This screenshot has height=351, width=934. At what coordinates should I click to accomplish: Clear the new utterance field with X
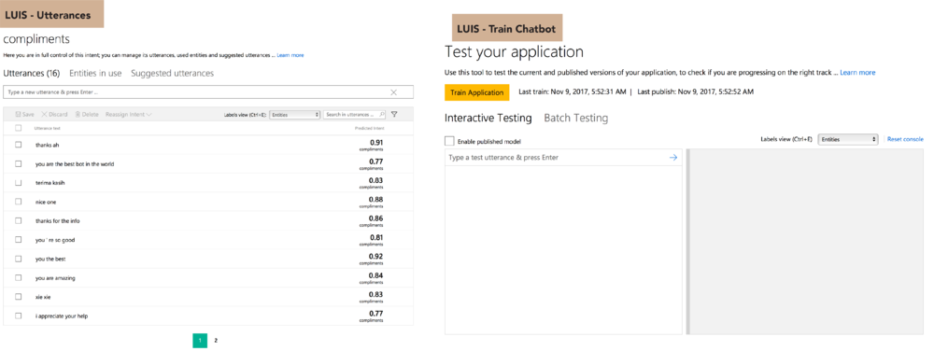394,92
